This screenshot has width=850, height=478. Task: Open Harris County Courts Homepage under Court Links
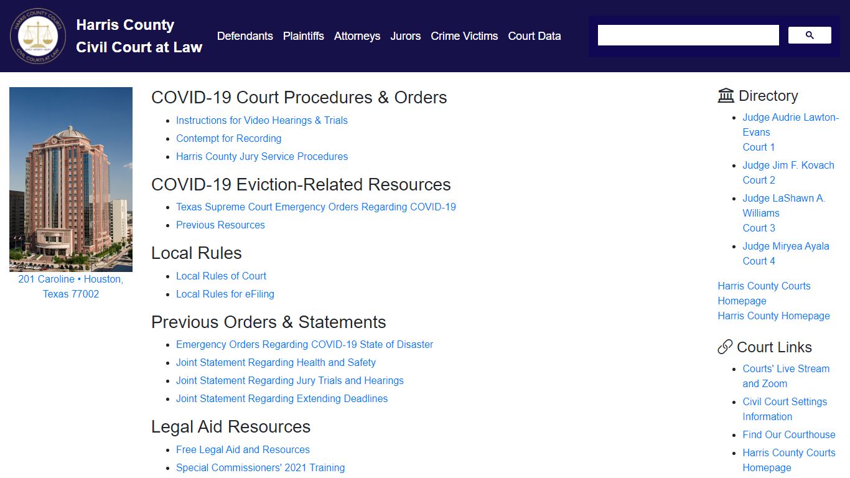coord(789,460)
